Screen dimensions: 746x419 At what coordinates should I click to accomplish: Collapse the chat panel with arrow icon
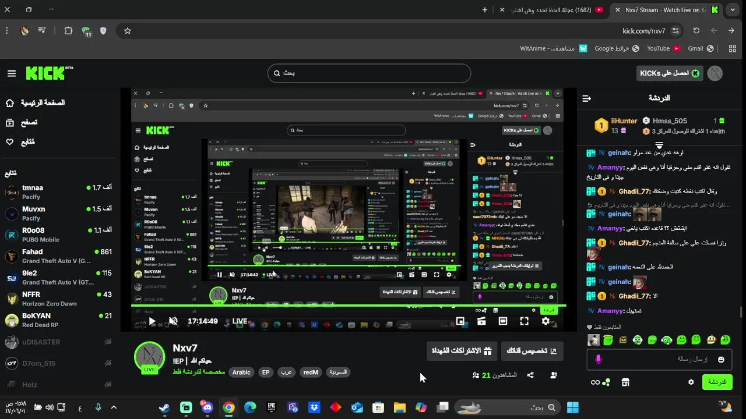pos(587,98)
